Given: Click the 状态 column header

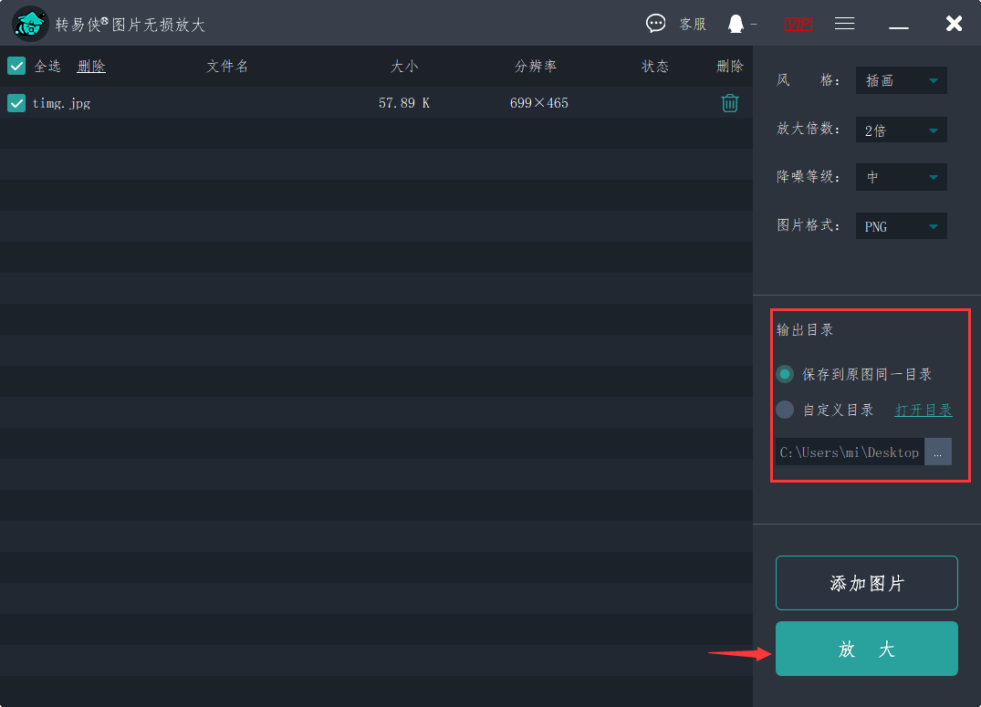Looking at the screenshot, I should click(655, 66).
